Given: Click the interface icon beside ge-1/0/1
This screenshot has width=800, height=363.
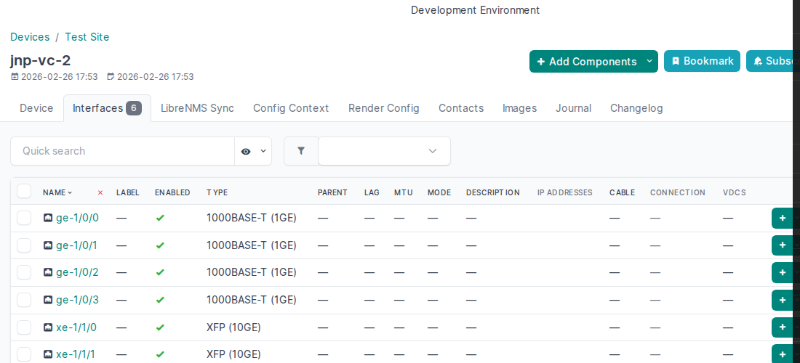Looking at the screenshot, I should pos(48,245).
